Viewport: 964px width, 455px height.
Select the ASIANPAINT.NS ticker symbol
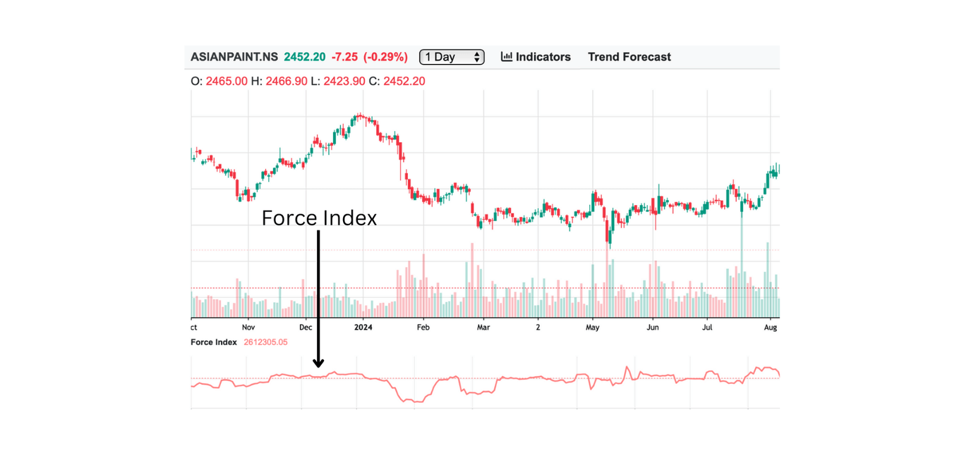point(234,57)
